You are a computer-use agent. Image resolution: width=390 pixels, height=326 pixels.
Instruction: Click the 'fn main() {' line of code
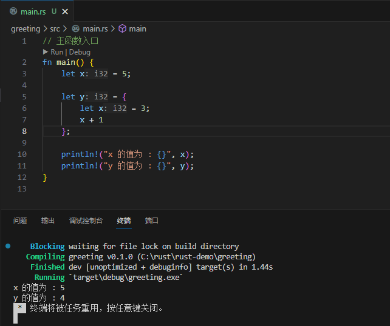68,62
